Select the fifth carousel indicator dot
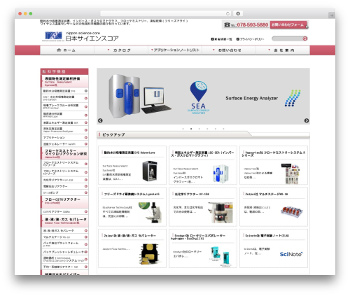 point(216,129)
